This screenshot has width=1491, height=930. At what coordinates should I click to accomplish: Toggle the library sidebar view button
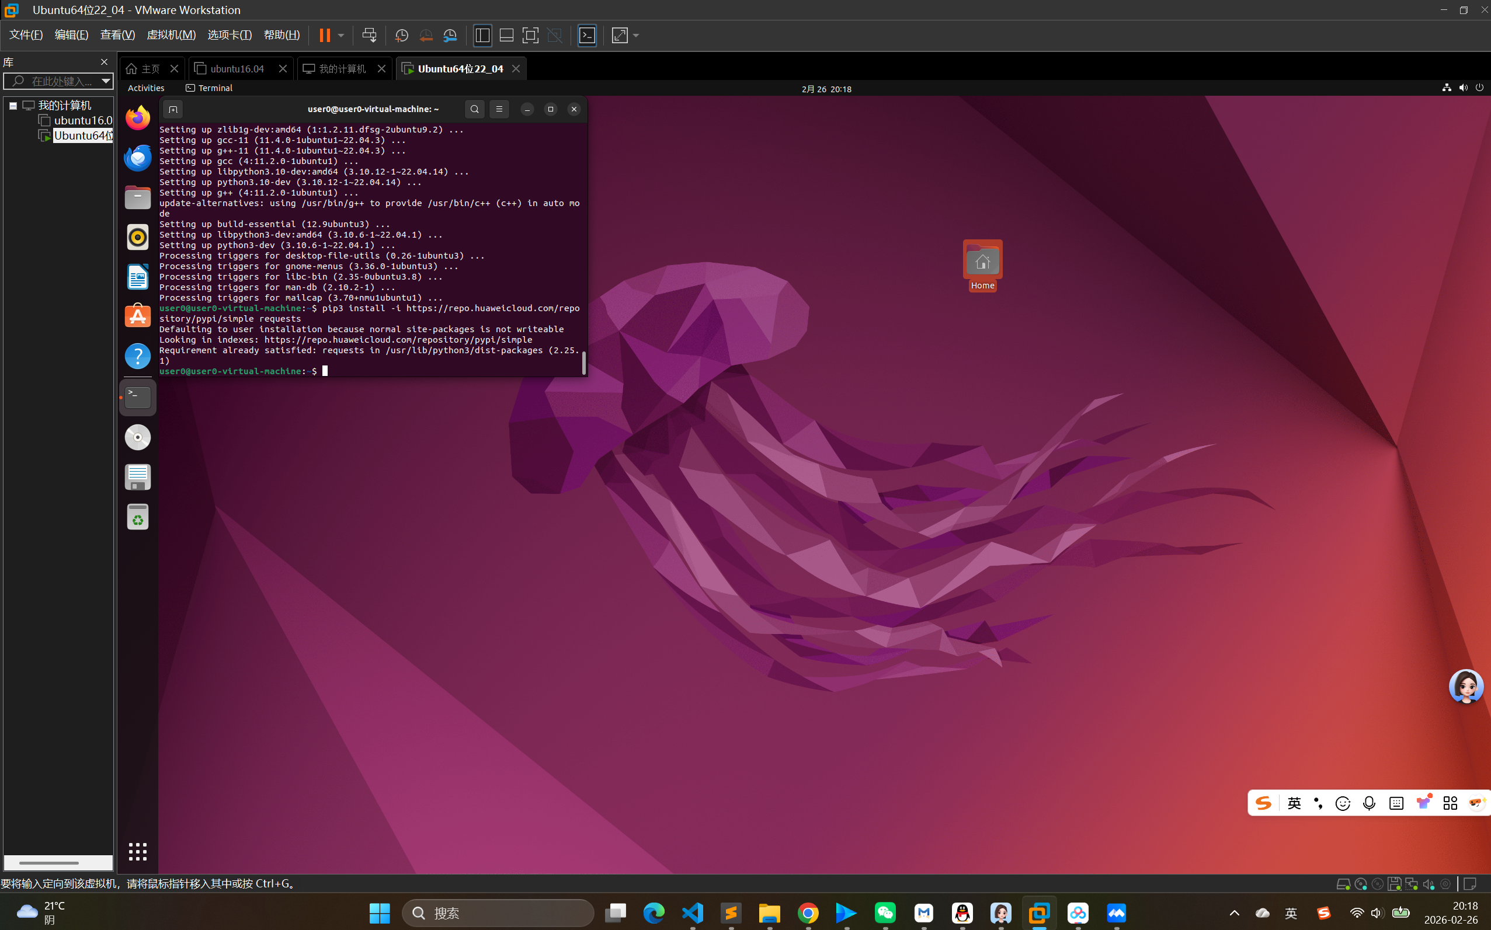pos(482,36)
